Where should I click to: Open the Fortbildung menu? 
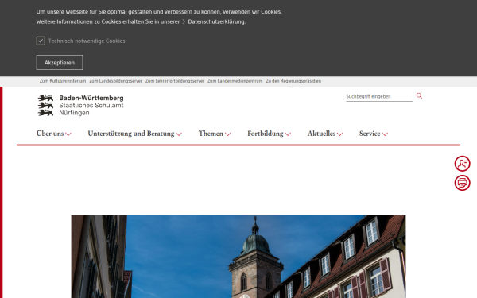point(266,134)
